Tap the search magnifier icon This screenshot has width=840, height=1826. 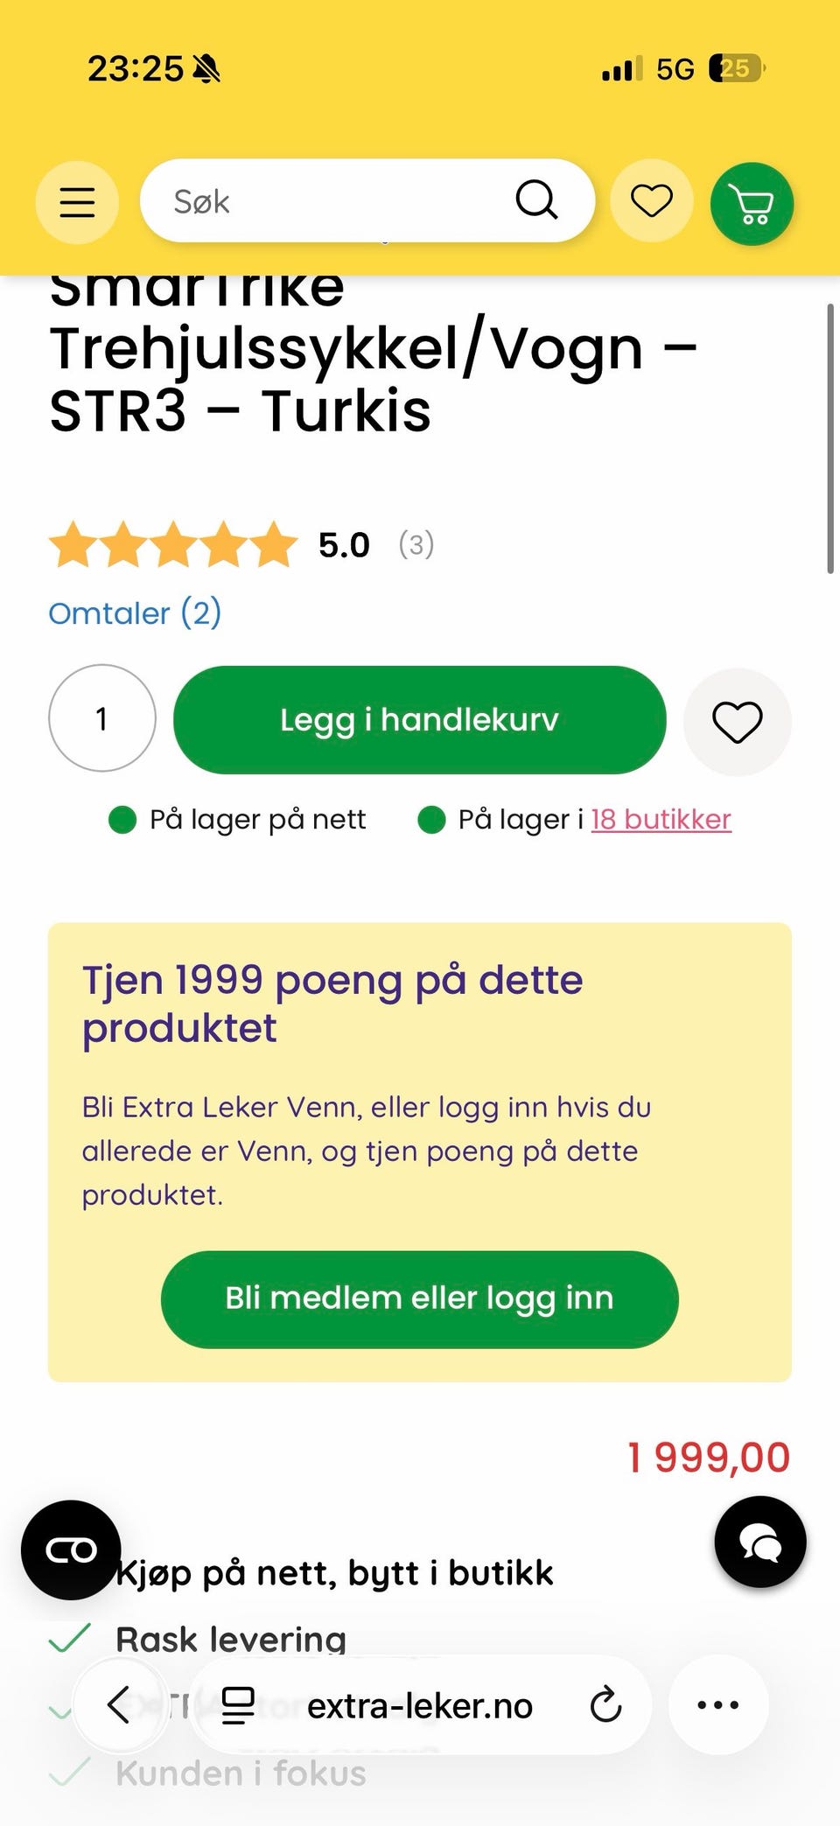pos(536,200)
